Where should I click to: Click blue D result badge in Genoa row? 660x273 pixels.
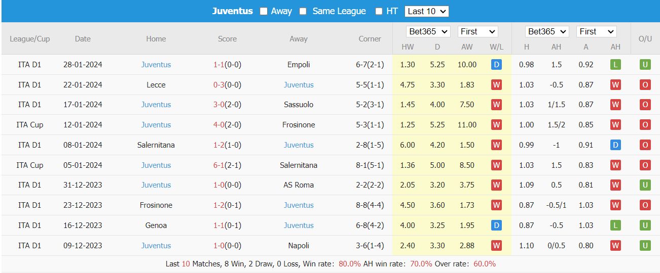[496, 225]
